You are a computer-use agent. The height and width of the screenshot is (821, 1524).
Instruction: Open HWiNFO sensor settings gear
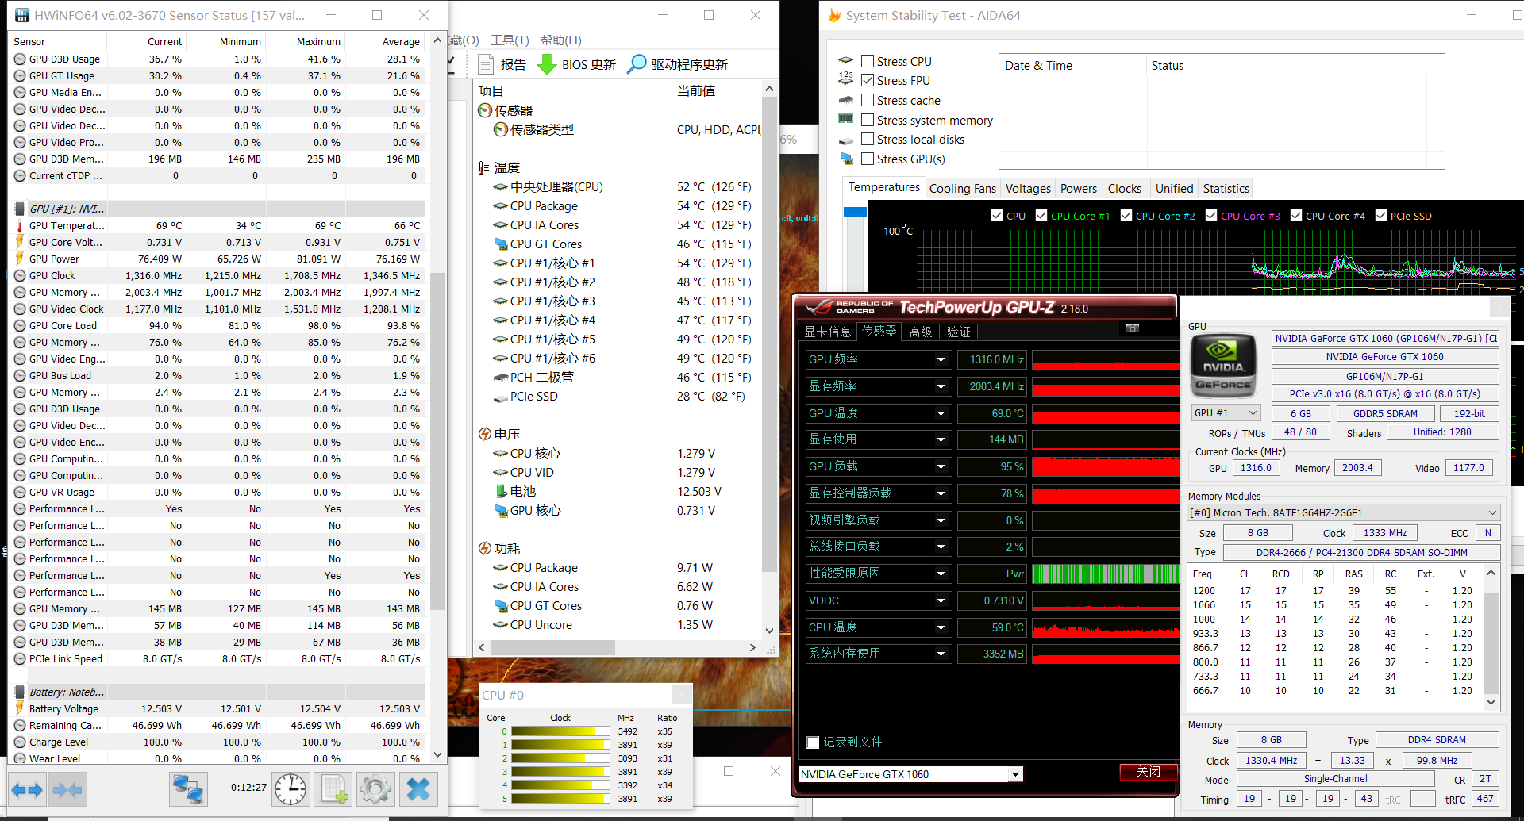(375, 789)
